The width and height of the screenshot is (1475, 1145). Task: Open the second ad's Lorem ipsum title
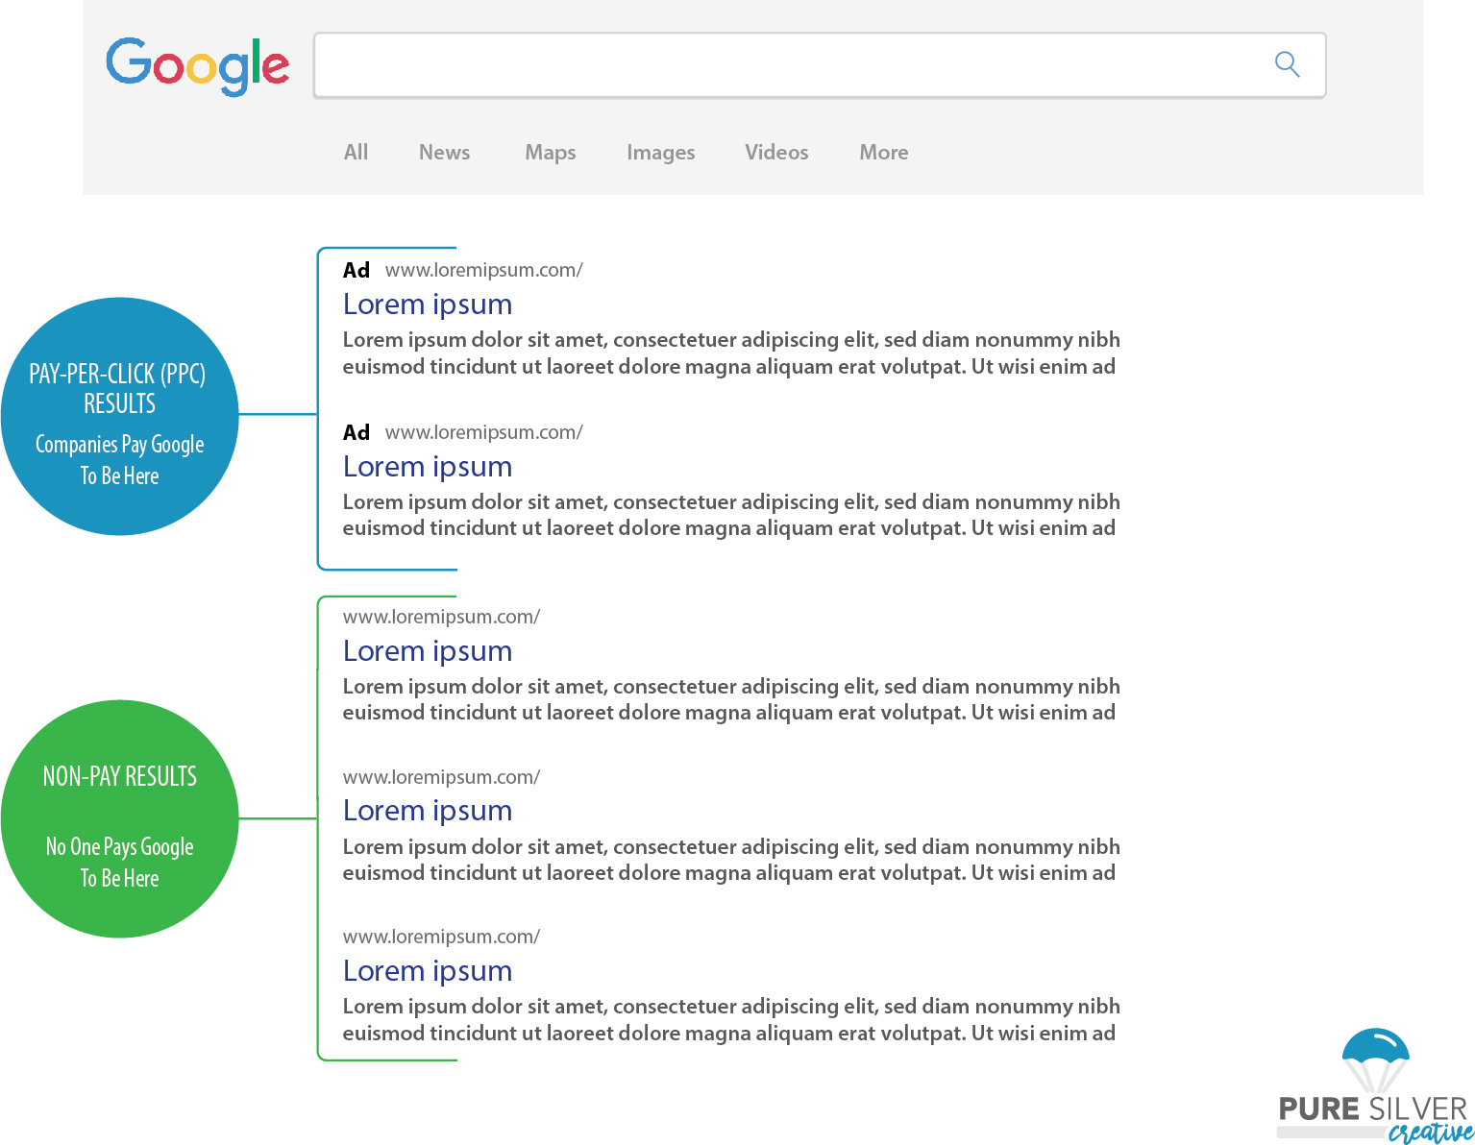click(x=428, y=467)
